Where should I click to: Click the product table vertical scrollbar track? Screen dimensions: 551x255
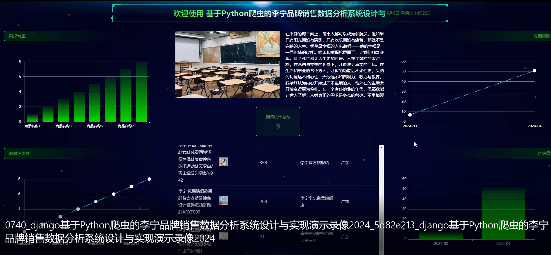(381, 200)
